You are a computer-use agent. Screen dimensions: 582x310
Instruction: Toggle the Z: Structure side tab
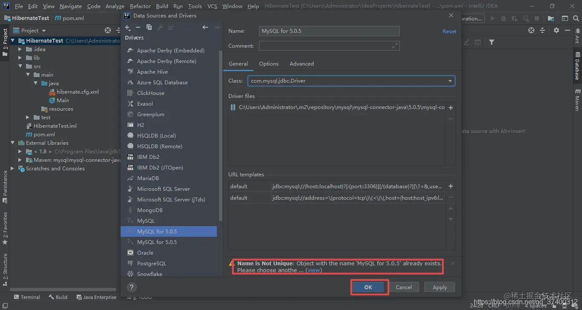tap(5, 269)
